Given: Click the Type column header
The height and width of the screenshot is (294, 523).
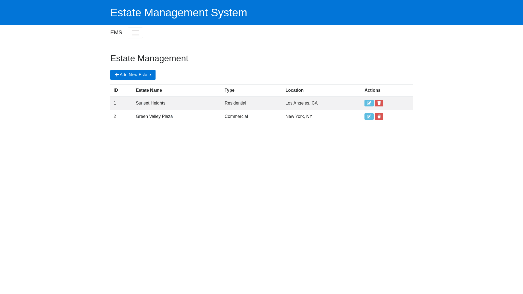Looking at the screenshot, I should click(229, 90).
